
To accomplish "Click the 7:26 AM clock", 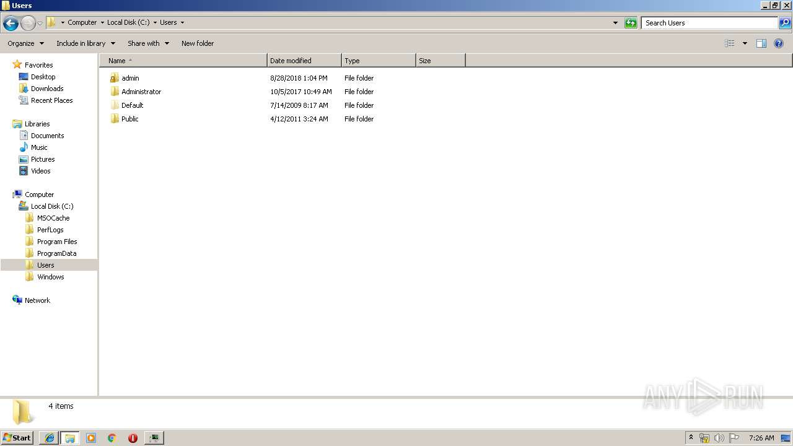I will tap(761, 438).
